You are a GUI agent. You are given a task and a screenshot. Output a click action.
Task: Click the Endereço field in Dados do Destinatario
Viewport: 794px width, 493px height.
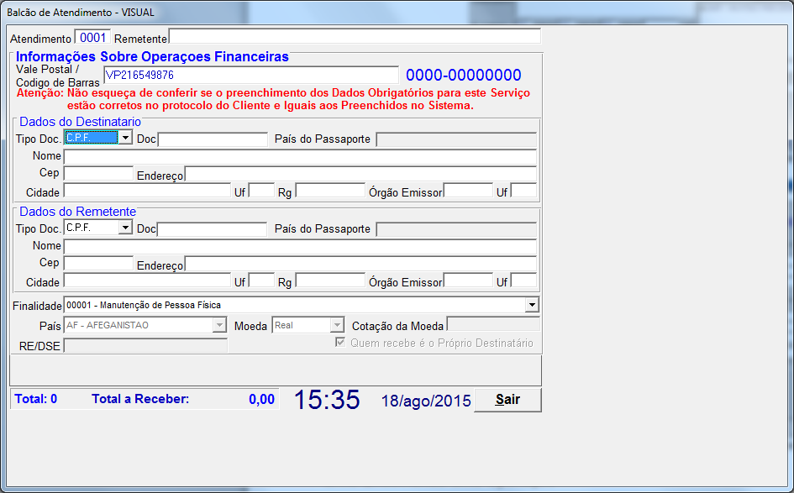click(360, 174)
